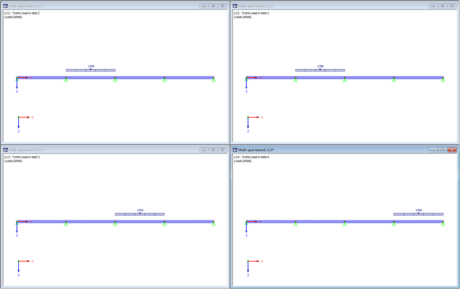
Task: Select the rightmost support in beam4 window
Action: [443, 224]
